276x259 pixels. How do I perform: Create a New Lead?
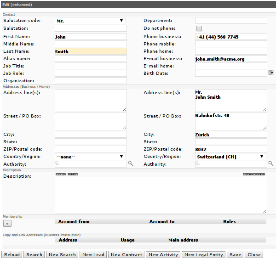[93, 254]
